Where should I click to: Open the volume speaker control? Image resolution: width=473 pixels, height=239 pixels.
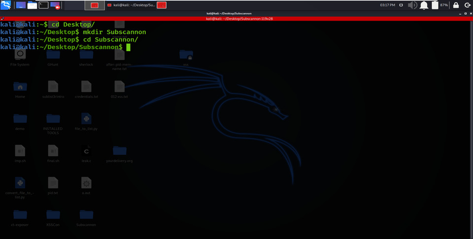(412, 5)
